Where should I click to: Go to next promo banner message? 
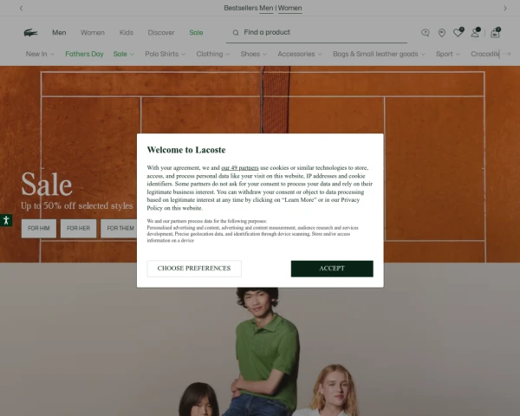pos(505,8)
